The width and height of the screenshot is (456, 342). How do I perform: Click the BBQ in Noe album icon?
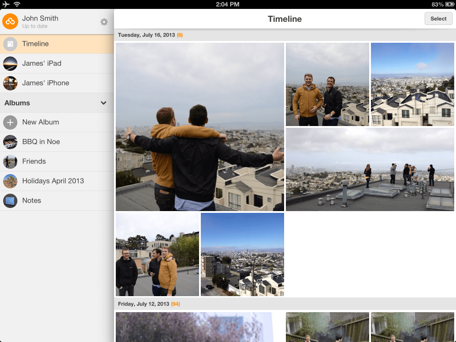click(x=10, y=142)
